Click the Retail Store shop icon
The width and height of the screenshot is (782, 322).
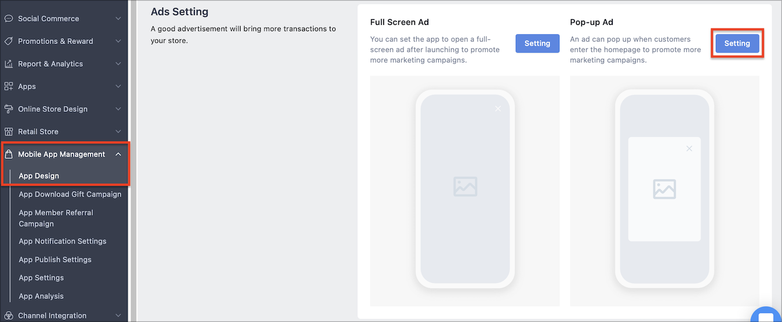9,131
